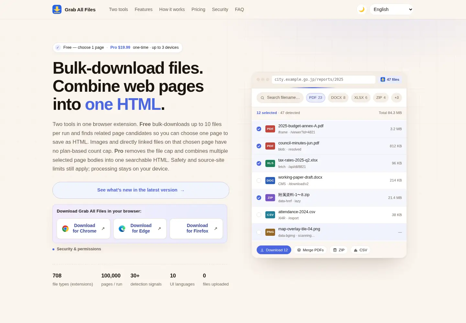Viewport: 466px width, 323px height.
Task: Uncheck council-minutes-jun.pdf checkbox
Action: pos(259,146)
